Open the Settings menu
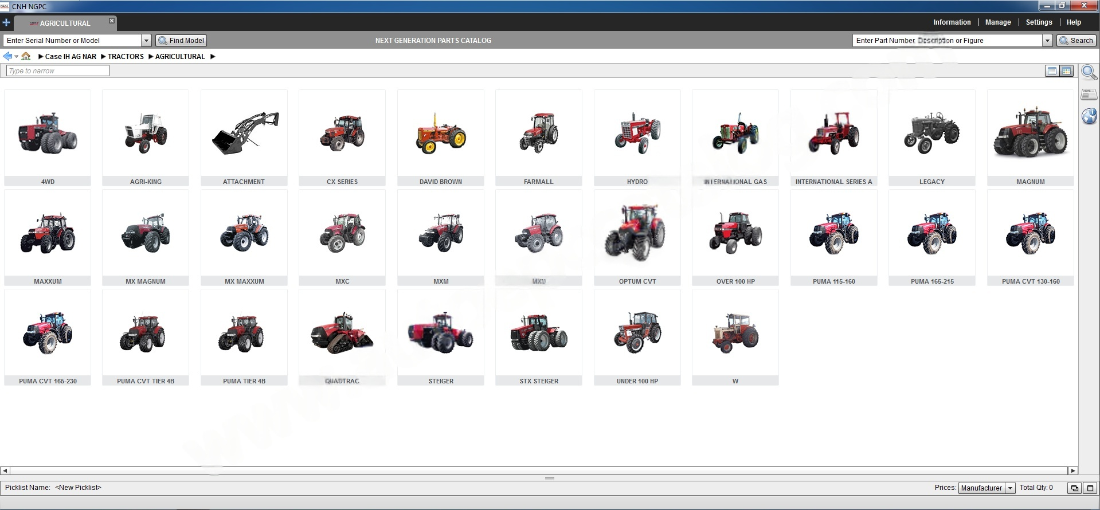Image resolution: width=1100 pixels, height=510 pixels. click(x=1039, y=22)
